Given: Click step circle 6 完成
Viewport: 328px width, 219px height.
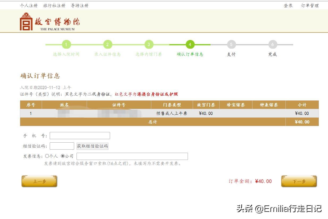Looking at the screenshot, I should click(x=272, y=44).
